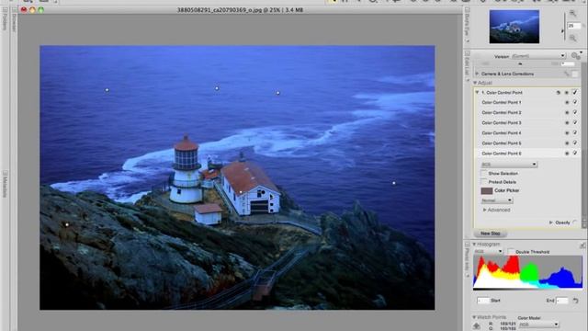The height and width of the screenshot is (331, 588).
Task: Toggle checkbox on Color Control Point 2 row
Action: [575, 112]
